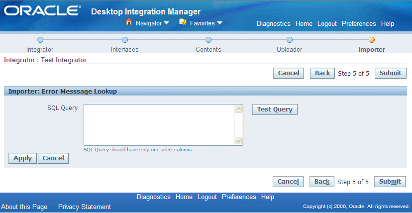Click the SQL Query scrollbar down arrow
The height and width of the screenshot is (213, 412).
tap(238, 141)
